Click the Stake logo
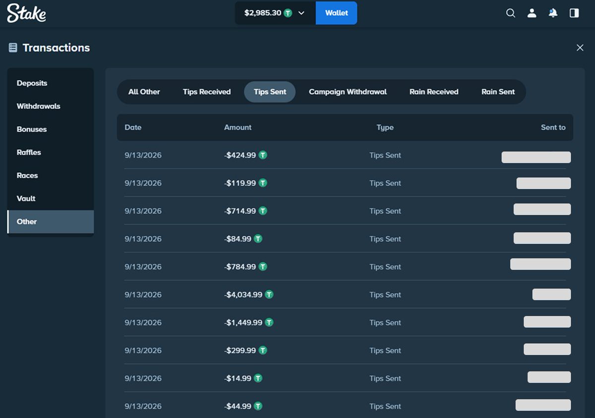Screen dimensions: 595x418 pos(27,13)
